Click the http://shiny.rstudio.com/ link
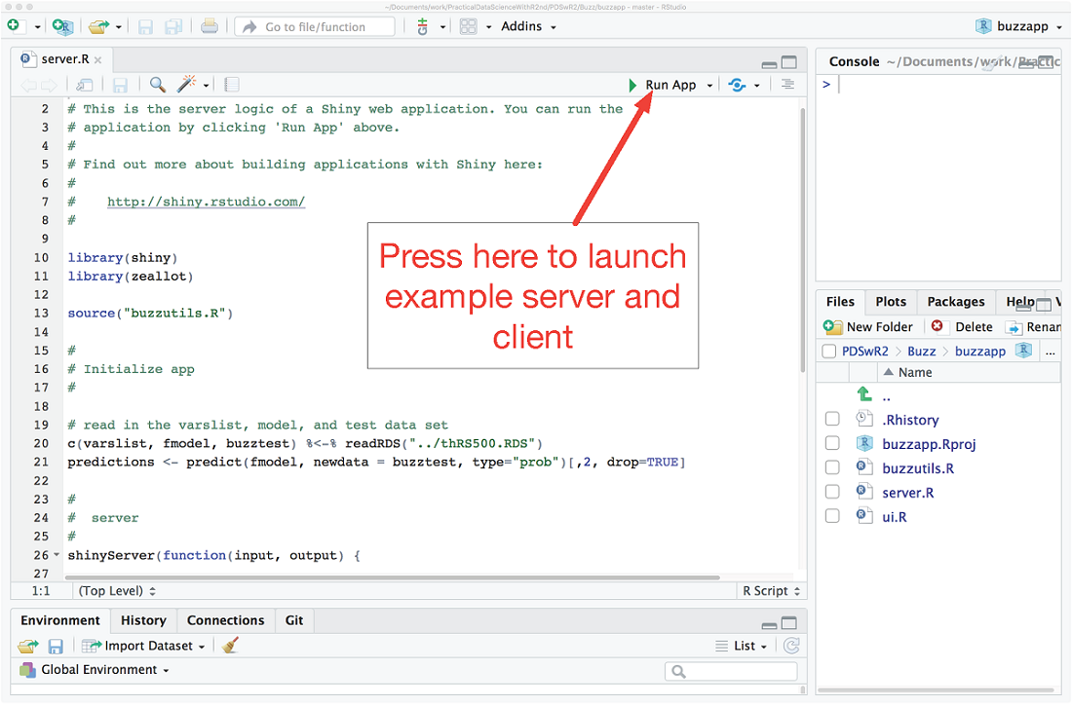Image resolution: width=1072 pixels, height=706 pixels. click(206, 202)
